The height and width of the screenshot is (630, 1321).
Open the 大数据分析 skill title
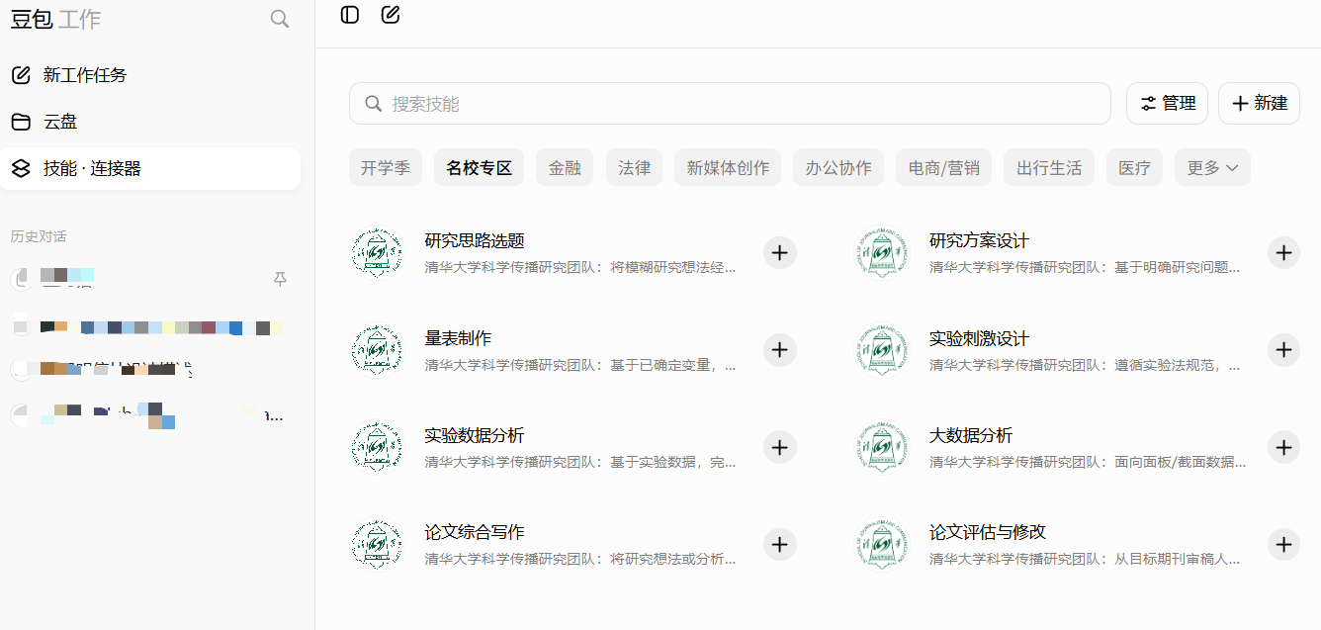[x=971, y=435]
